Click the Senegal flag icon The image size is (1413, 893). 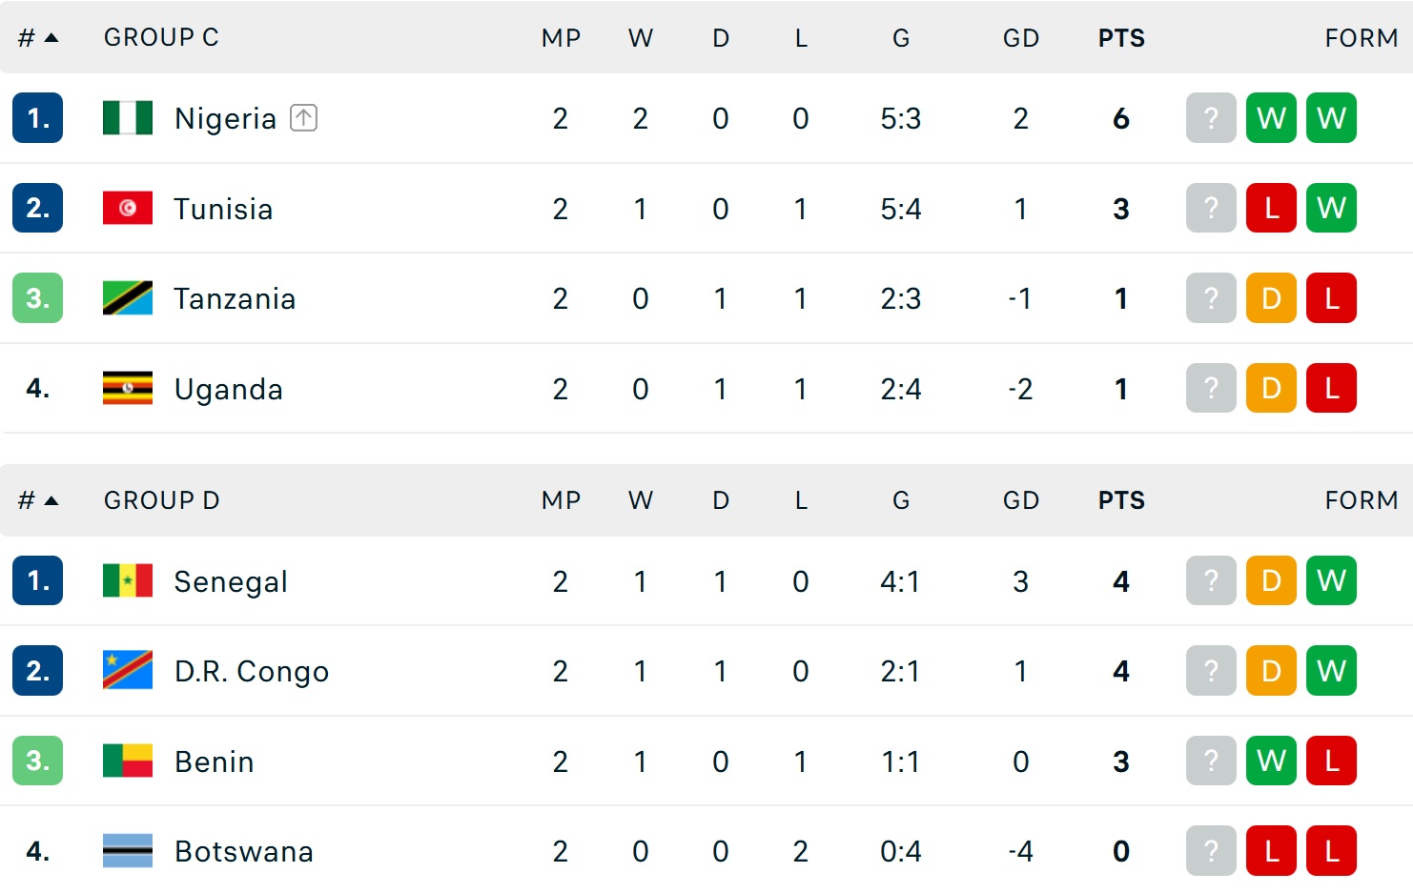[128, 580]
